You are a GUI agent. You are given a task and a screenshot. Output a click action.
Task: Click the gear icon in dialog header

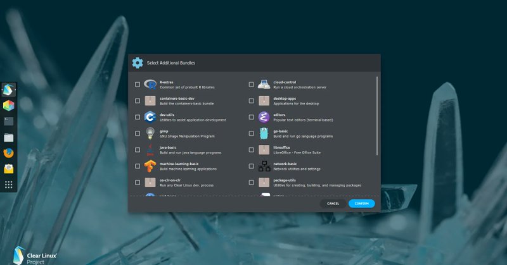coord(138,63)
